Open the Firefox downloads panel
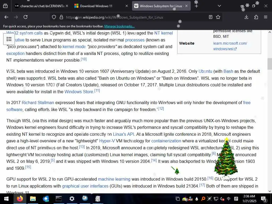Viewport: 272px width, 204px height. (246, 17)
